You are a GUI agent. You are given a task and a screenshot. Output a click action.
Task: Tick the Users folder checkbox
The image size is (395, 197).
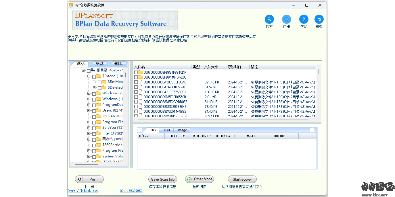(94, 111)
